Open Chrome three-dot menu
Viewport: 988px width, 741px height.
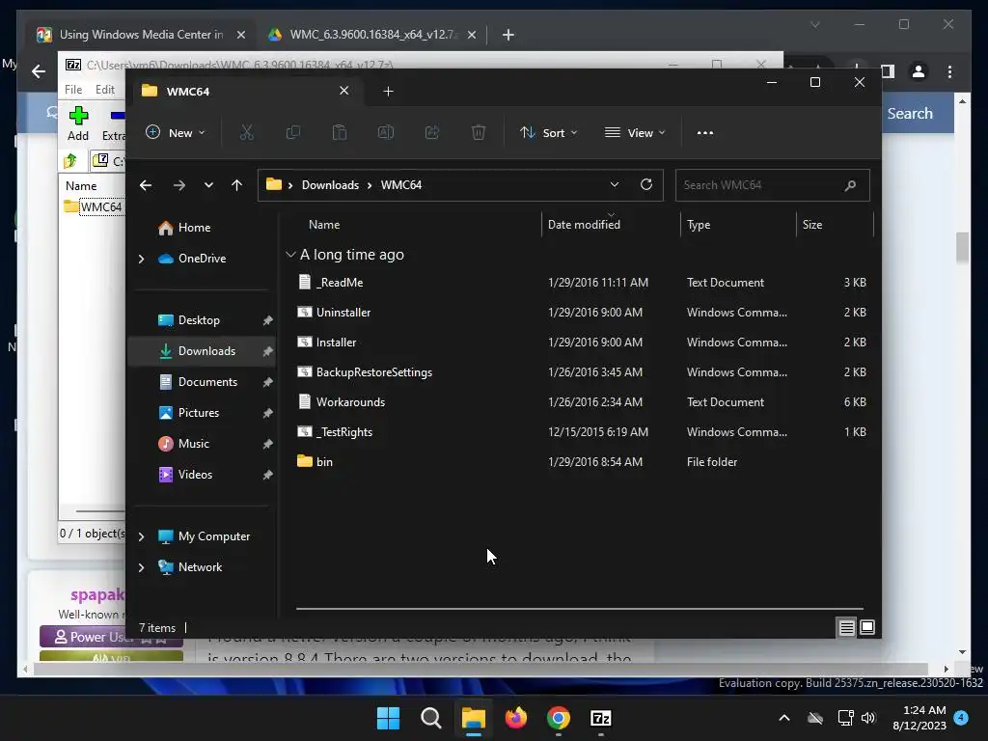click(x=949, y=71)
